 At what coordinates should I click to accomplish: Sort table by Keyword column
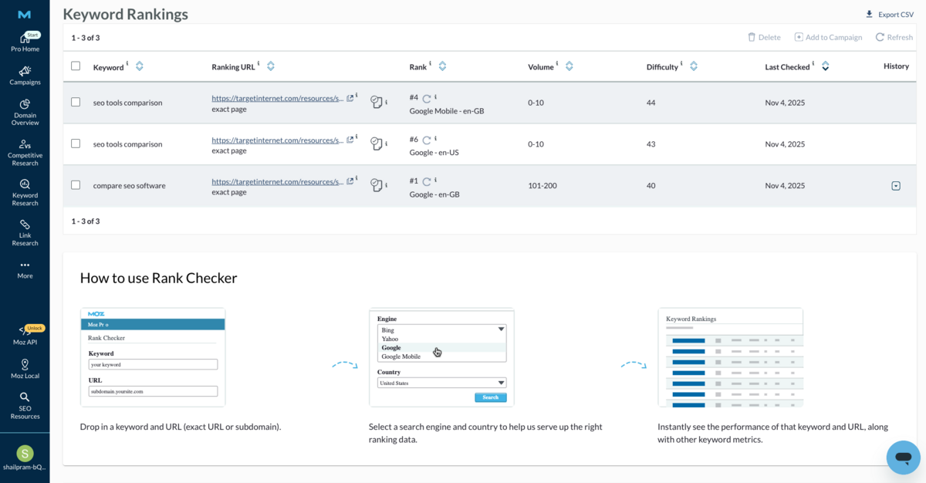click(x=140, y=66)
